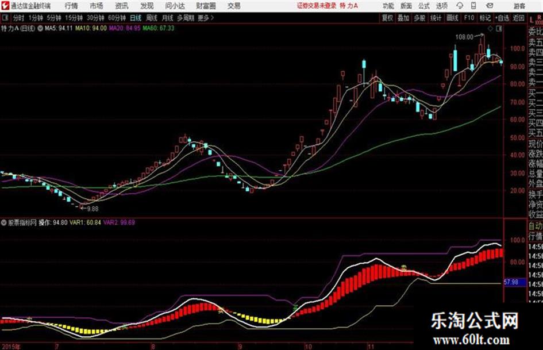Switch to 1分钟 period tab
Screen dimensions: 543x350
pyautogui.click(x=36, y=18)
